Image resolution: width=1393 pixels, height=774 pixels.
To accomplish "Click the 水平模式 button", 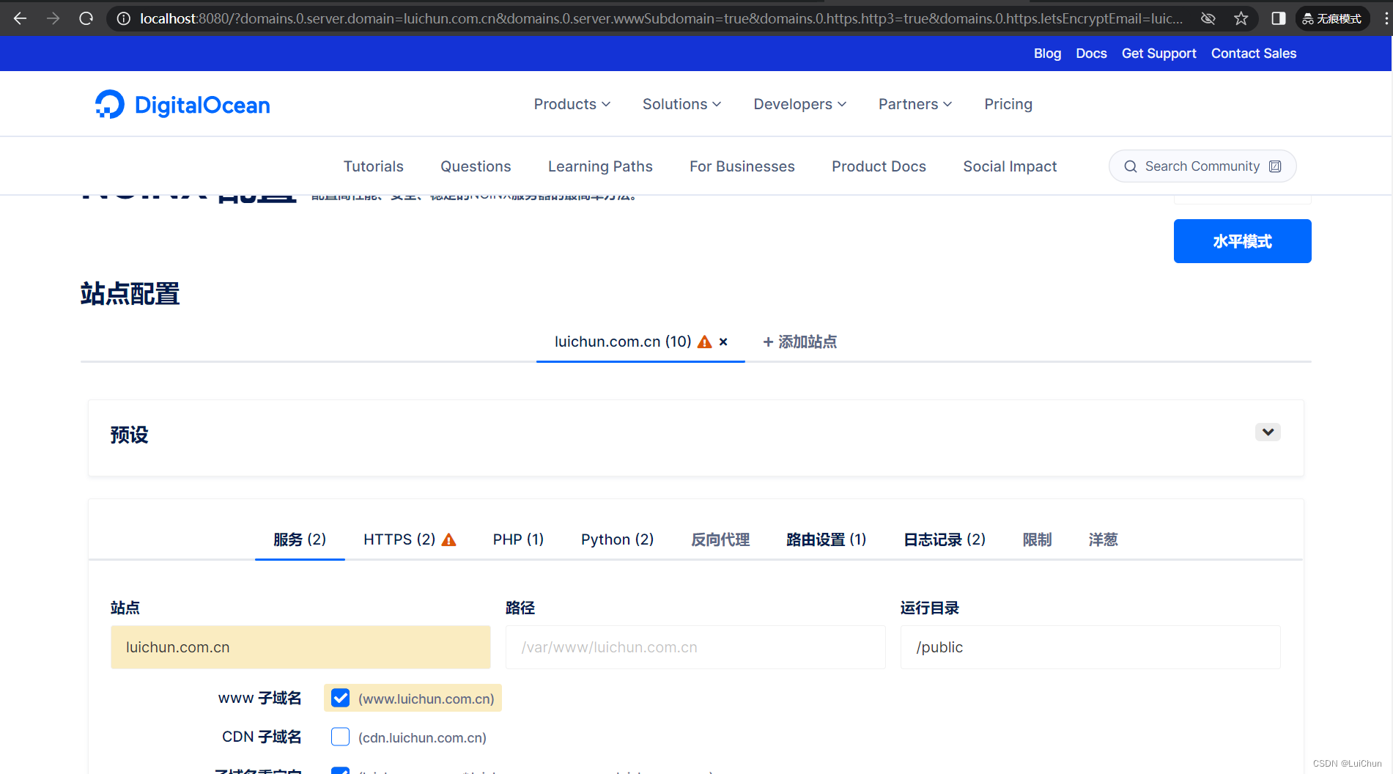I will tap(1242, 241).
